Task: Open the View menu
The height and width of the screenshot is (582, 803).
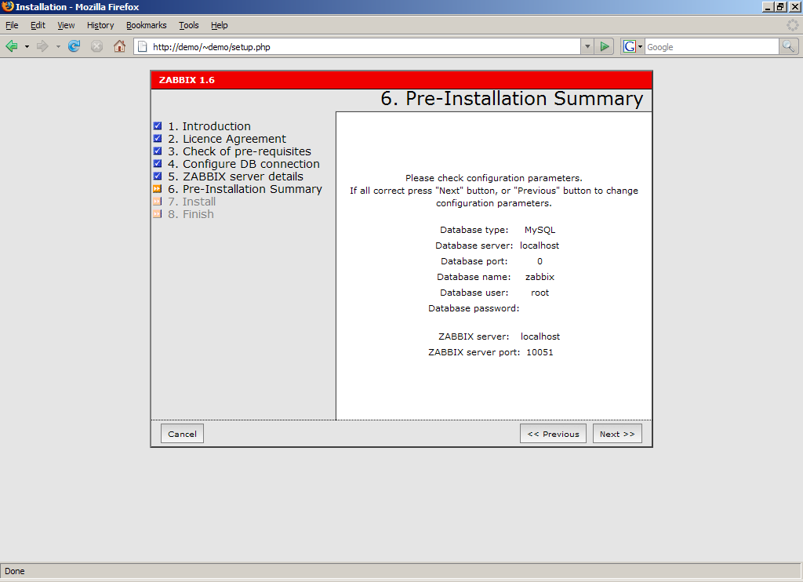Action: coord(66,25)
